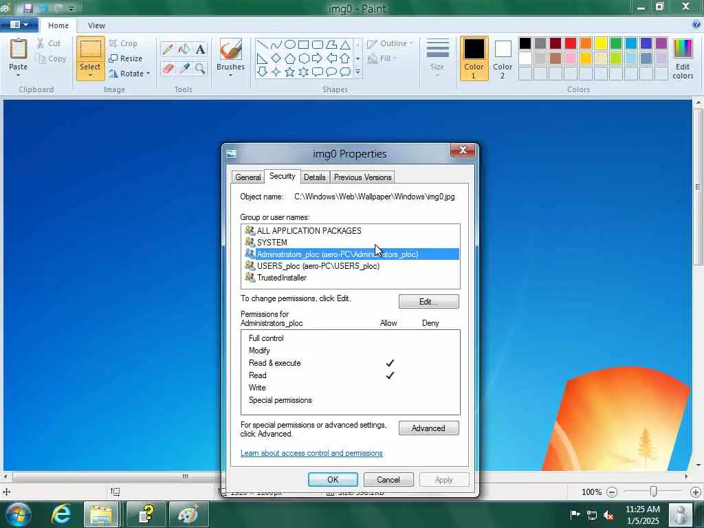
Task: Choose the Diamond shape
Action: (x=276, y=58)
